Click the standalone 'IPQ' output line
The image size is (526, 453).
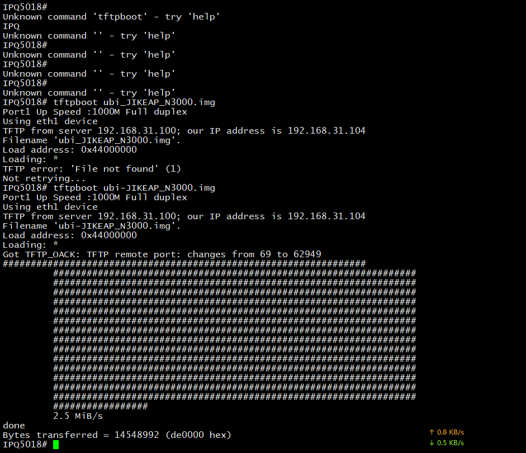[11, 26]
